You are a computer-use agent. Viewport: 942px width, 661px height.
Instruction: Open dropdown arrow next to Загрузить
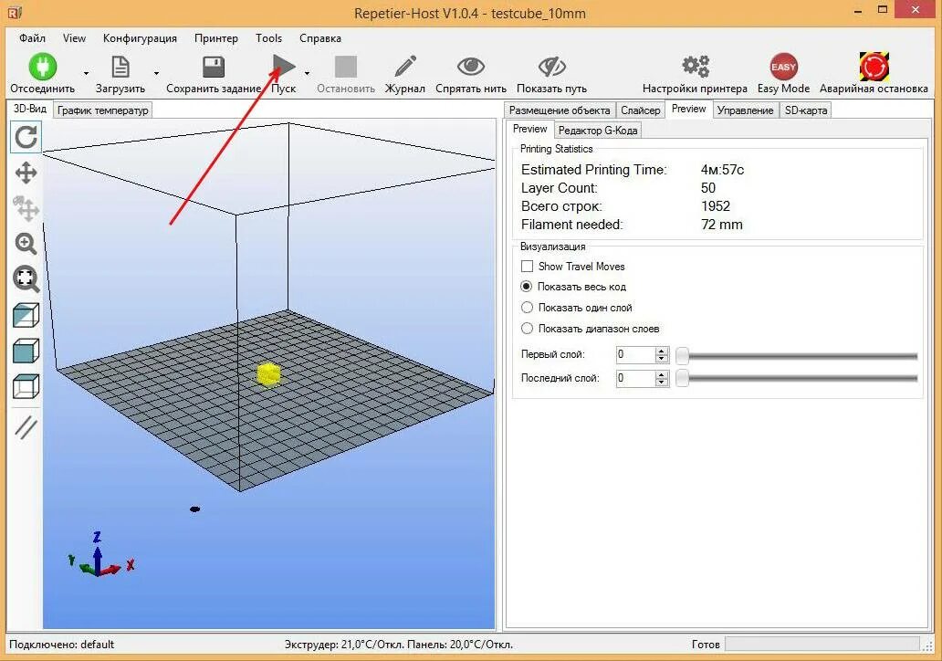156,73
